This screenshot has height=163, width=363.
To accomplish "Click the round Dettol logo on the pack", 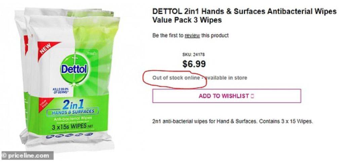I will [x=74, y=69].
